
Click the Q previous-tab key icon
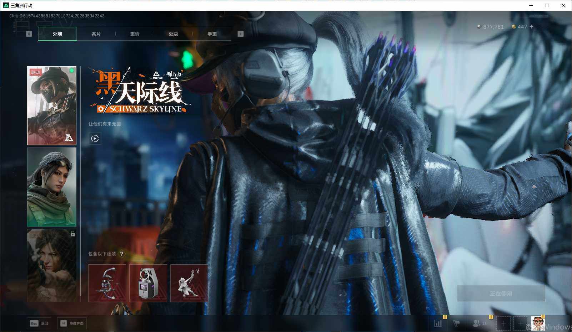[29, 34]
